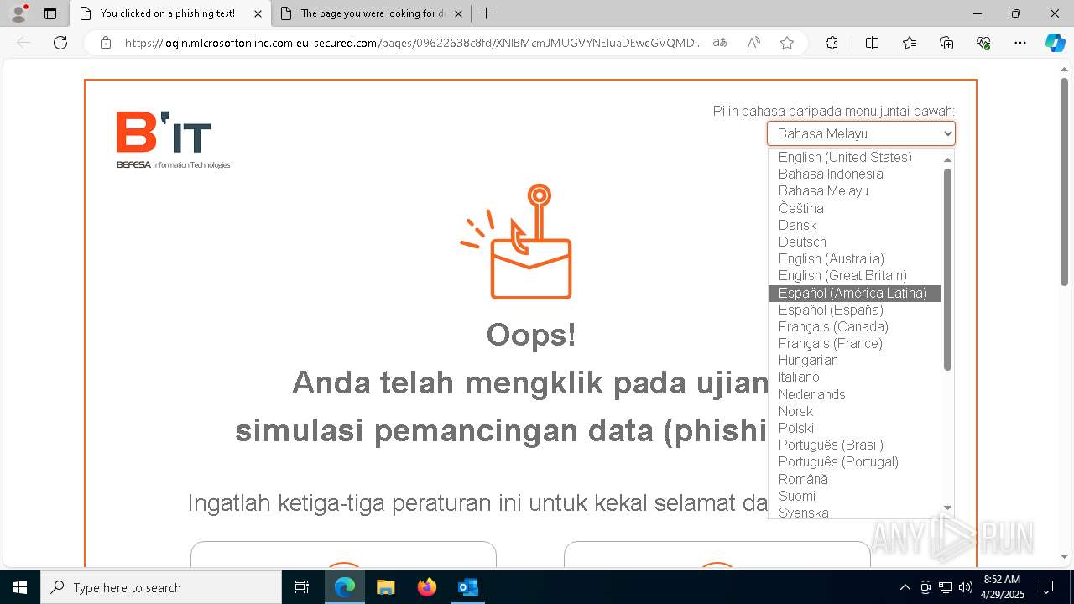Click the page scroll-down arrow

pyautogui.click(x=1064, y=556)
